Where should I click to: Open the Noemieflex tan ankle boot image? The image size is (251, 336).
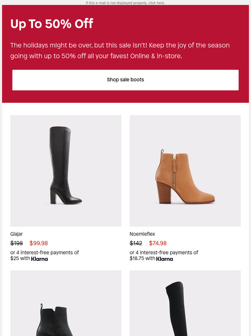pyautogui.click(x=185, y=171)
